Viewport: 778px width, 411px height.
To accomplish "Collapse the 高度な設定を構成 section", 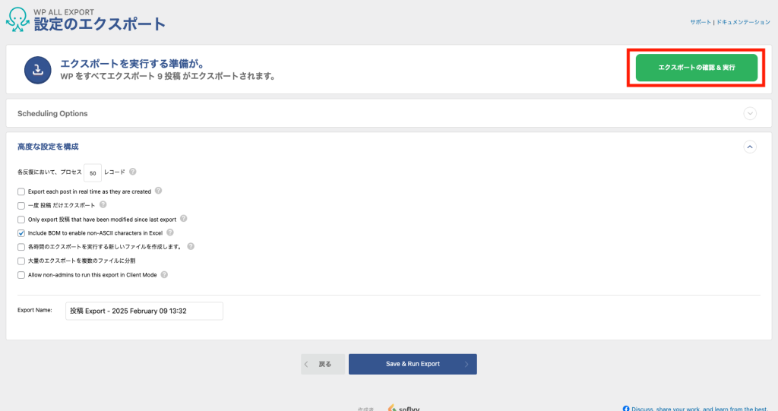I will [x=750, y=147].
